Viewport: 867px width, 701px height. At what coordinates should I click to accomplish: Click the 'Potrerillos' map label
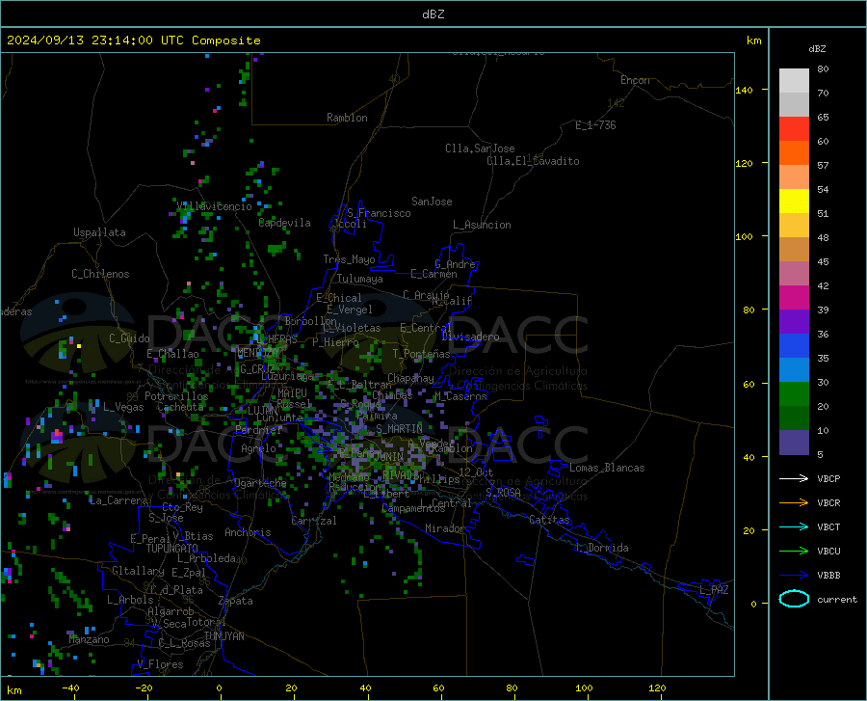click(x=176, y=396)
